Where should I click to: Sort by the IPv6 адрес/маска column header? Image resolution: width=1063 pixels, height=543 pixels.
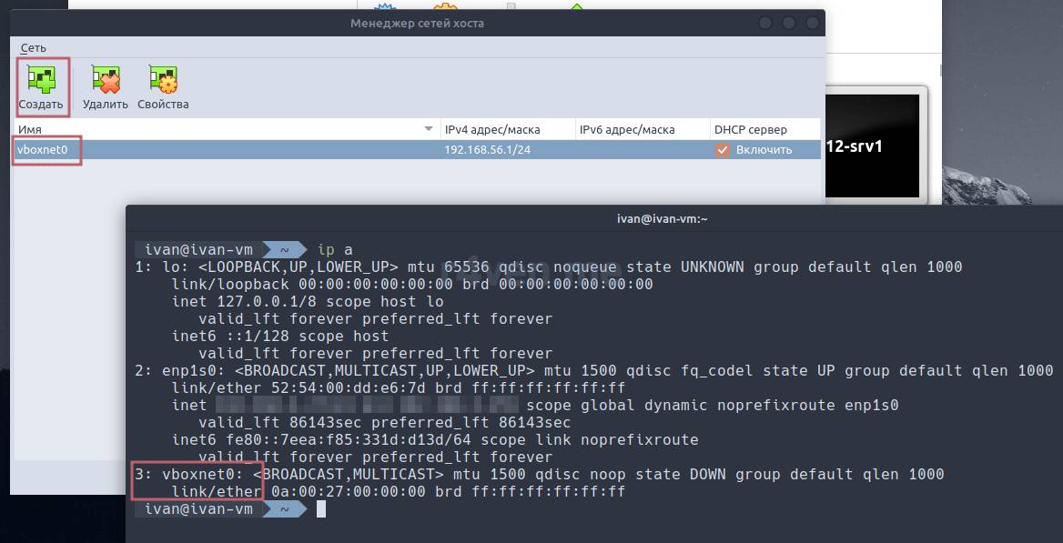[640, 129]
